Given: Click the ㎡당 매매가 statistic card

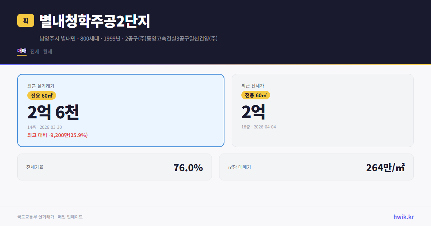Looking at the screenshot, I should [x=316, y=167].
